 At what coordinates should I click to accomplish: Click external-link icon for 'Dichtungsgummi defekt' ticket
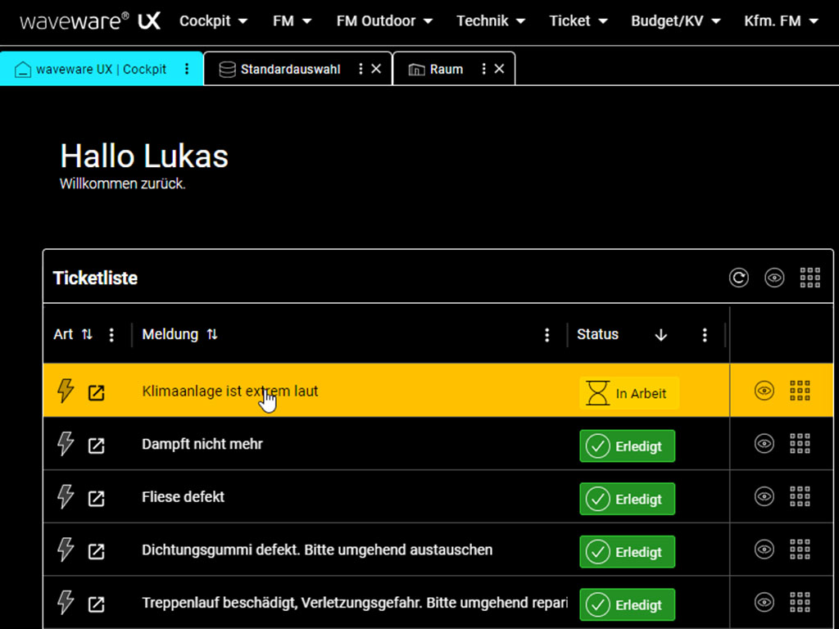click(x=97, y=551)
